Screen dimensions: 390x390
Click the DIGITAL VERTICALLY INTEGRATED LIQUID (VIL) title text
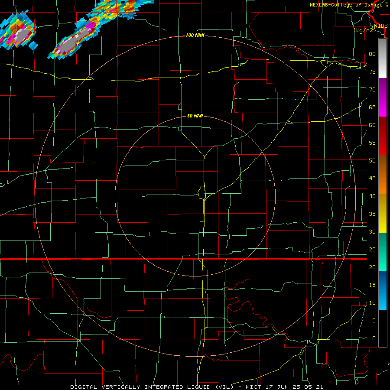pyautogui.click(x=152, y=387)
